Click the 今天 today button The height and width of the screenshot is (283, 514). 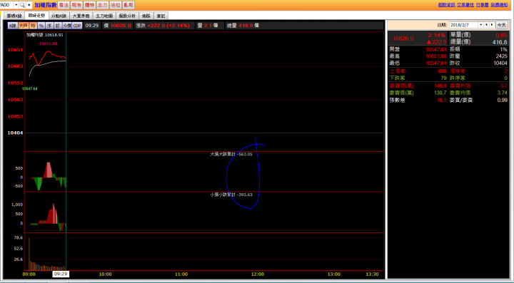click(501, 25)
